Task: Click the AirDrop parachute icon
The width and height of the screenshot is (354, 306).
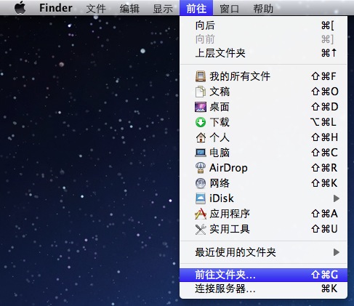Action: tap(201, 168)
